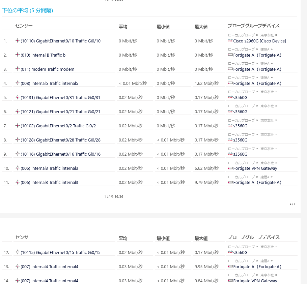Image resolution: width=307 pixels, height=284 pixels.
Task: Click sensor icon in row 13 internal4
Action: point(18,266)
